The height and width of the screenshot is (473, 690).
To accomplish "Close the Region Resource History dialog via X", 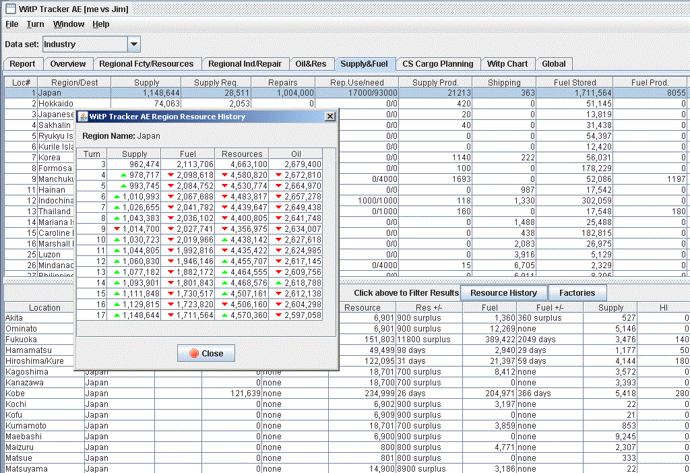I will pos(330,116).
